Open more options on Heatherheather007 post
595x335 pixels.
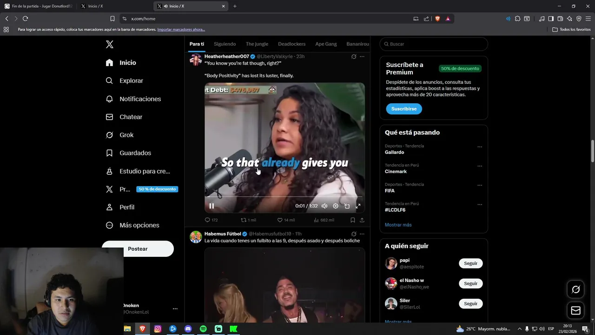click(362, 56)
